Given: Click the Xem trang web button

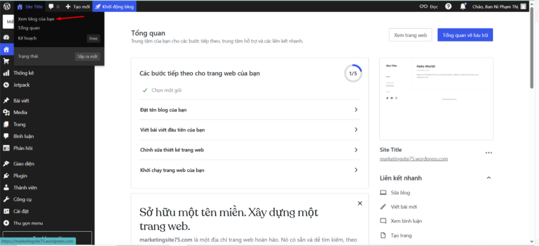Looking at the screenshot, I should pos(410,35).
